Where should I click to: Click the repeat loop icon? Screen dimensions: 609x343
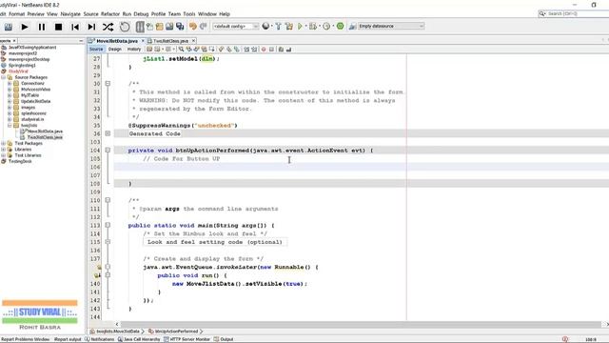point(125,27)
